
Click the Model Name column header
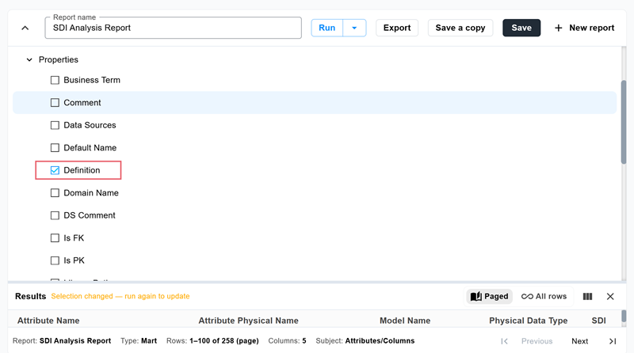pos(405,321)
